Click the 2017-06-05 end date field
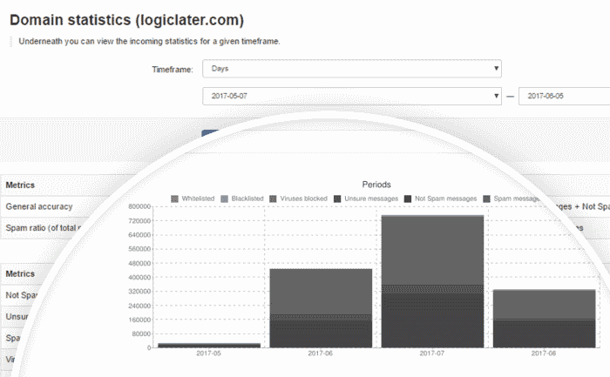This screenshot has height=377, width=610. coord(563,97)
